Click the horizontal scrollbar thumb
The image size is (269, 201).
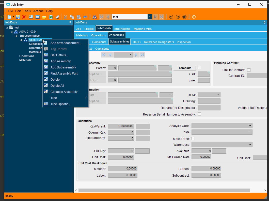click(164, 190)
